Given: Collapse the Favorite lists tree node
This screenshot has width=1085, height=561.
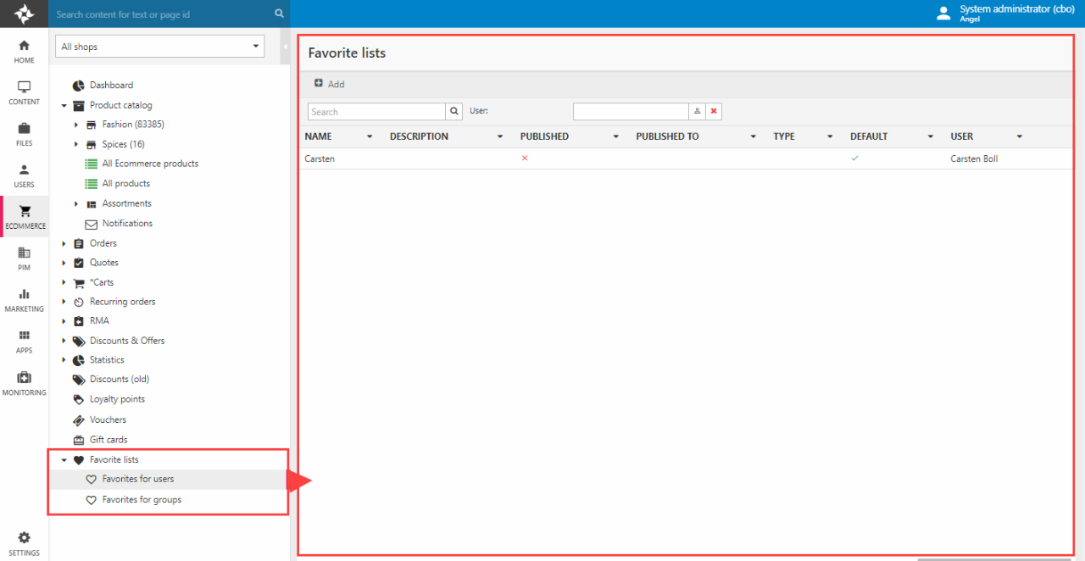Looking at the screenshot, I should click(x=64, y=460).
